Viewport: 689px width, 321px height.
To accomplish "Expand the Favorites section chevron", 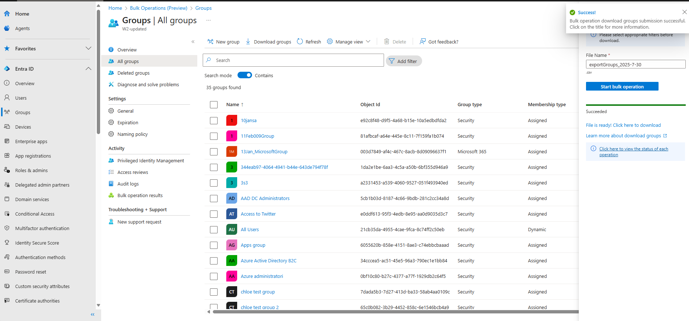I will click(88, 48).
